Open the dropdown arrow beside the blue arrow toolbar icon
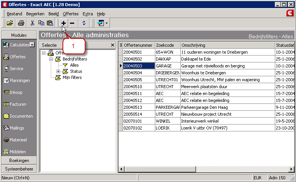The width and height of the screenshot is (296, 182). click(x=106, y=23)
